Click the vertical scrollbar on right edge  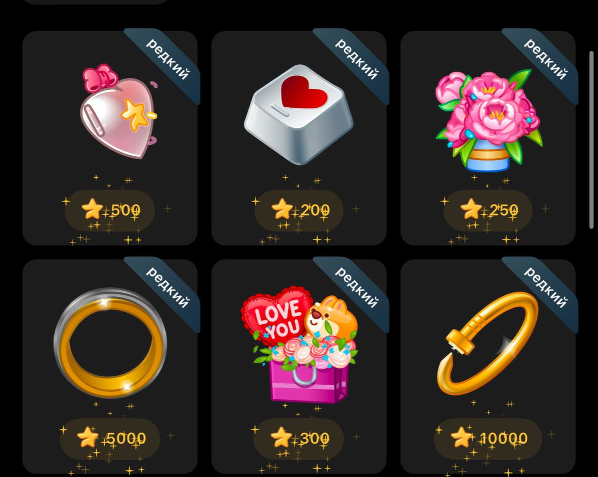pos(592,140)
